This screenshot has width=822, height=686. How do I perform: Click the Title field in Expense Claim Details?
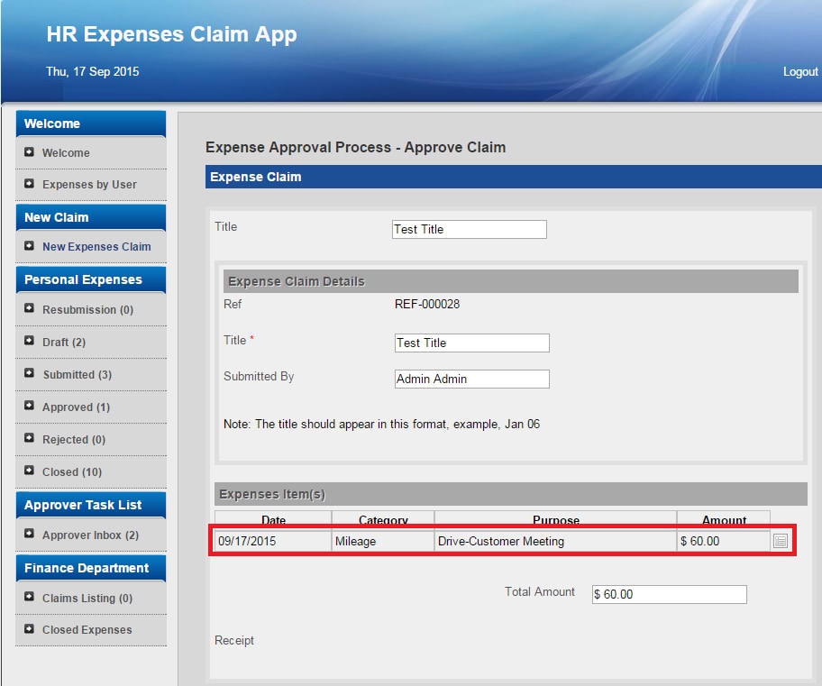(x=471, y=343)
